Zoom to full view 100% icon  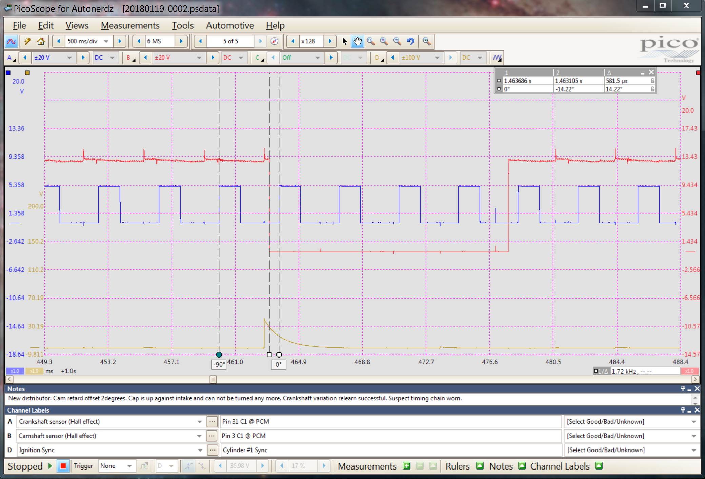pyautogui.click(x=426, y=41)
